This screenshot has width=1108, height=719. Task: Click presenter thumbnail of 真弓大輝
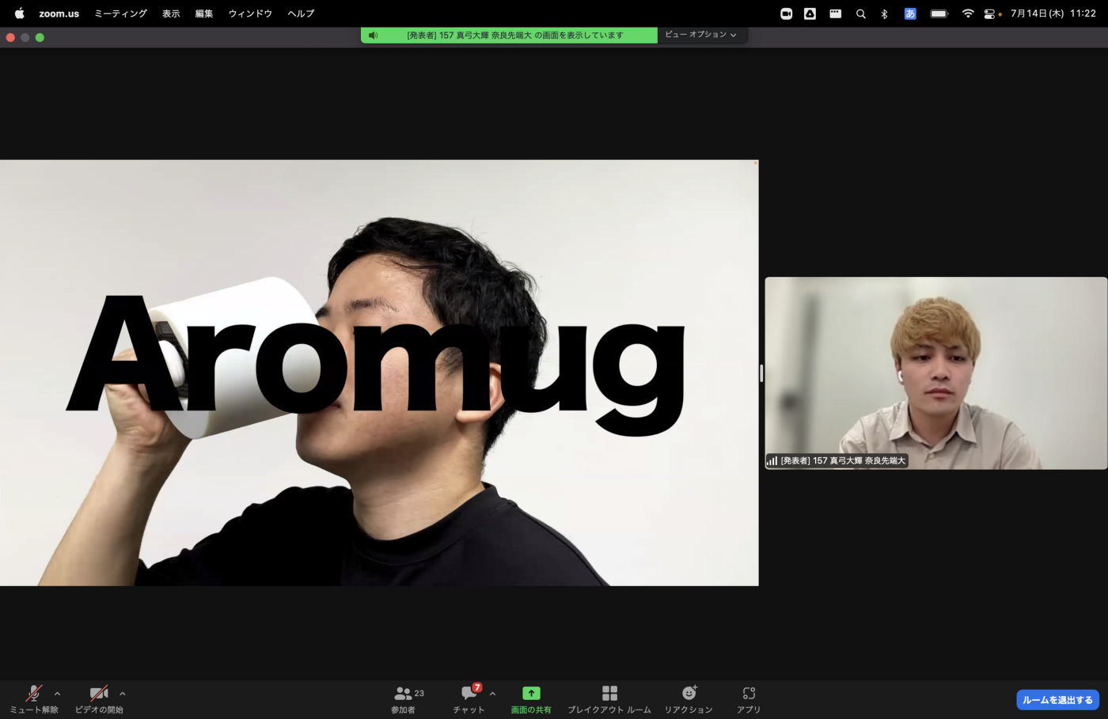click(935, 372)
